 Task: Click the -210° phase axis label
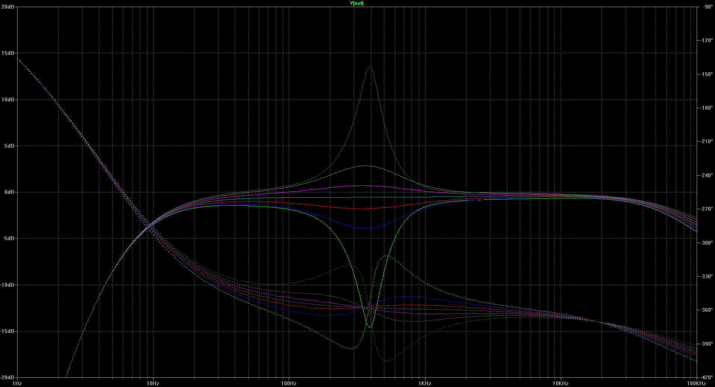[706, 141]
